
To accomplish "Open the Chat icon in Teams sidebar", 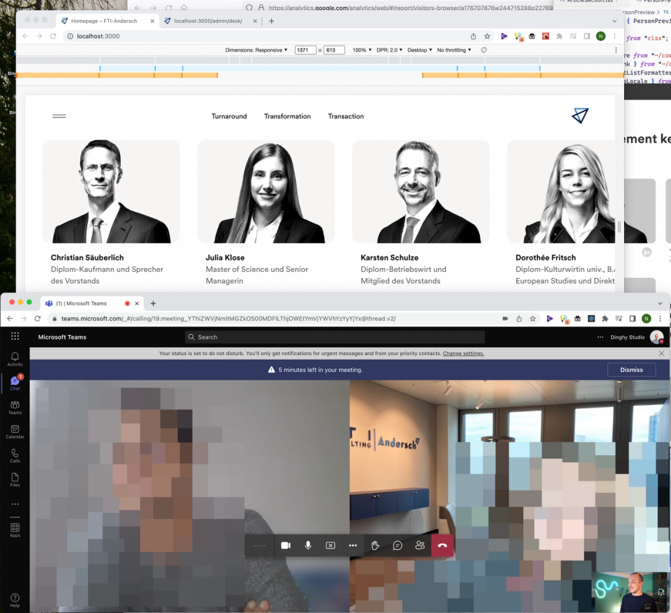I will [15, 383].
